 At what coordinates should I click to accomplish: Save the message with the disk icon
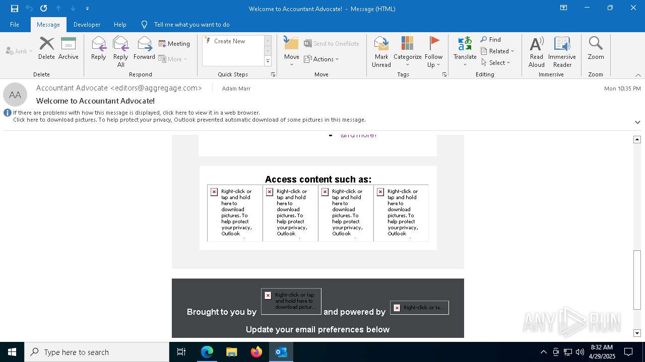[x=14, y=9]
